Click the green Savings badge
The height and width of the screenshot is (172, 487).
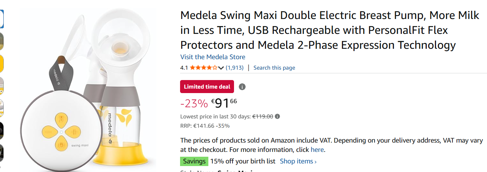pos(194,161)
